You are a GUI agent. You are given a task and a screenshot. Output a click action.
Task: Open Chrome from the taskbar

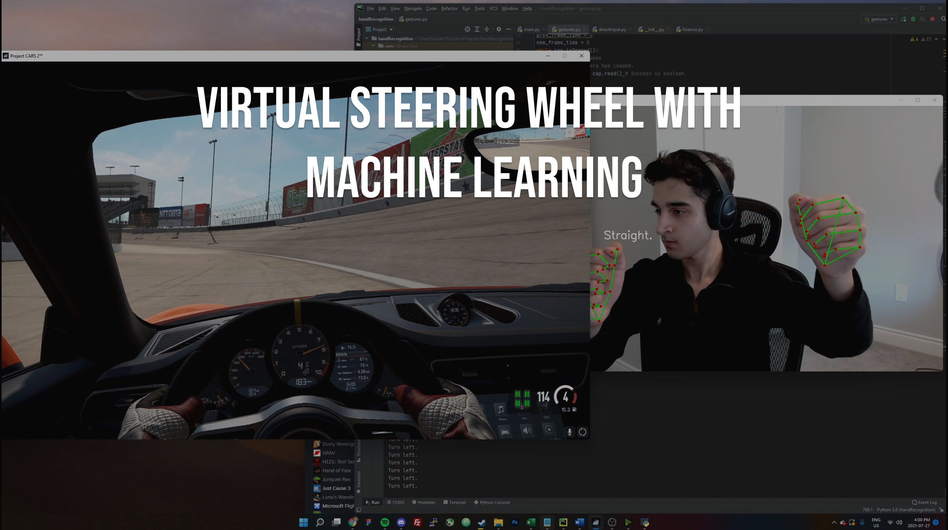pyautogui.click(x=352, y=522)
